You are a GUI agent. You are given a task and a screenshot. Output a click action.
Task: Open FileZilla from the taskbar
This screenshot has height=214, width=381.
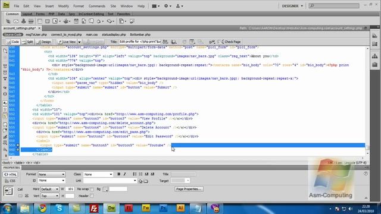click(x=94, y=208)
